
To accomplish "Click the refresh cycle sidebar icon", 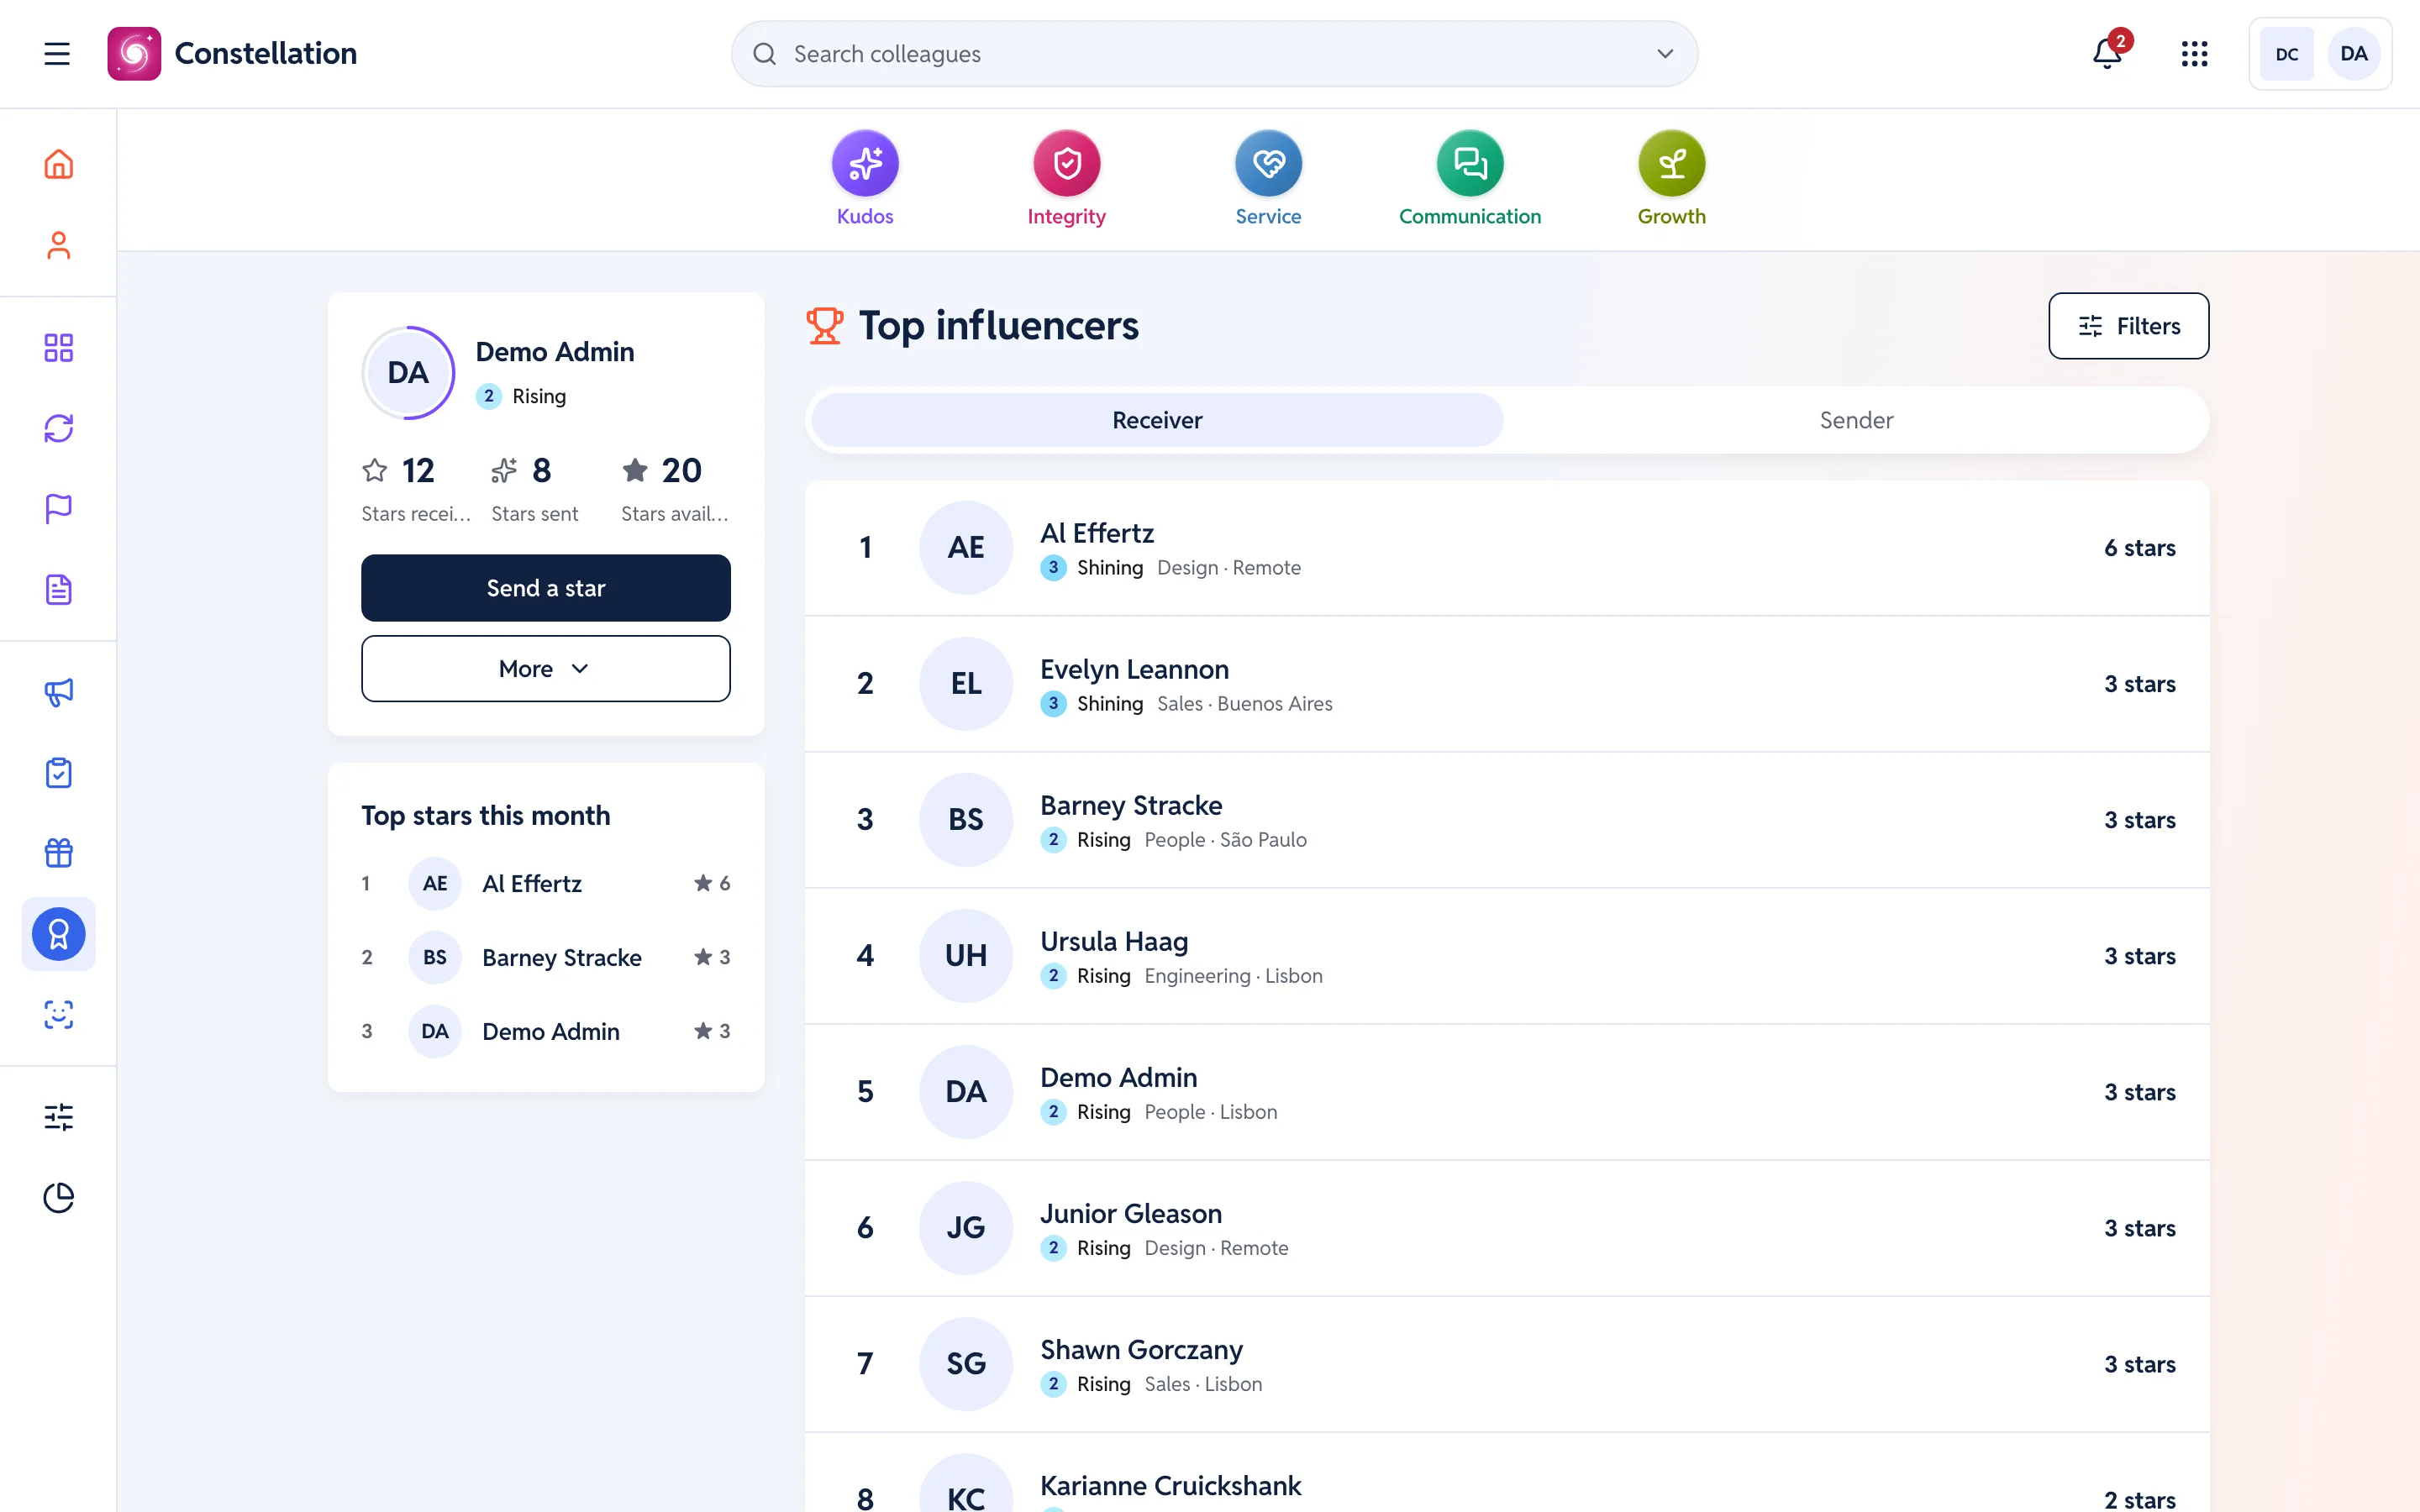I will (x=59, y=428).
